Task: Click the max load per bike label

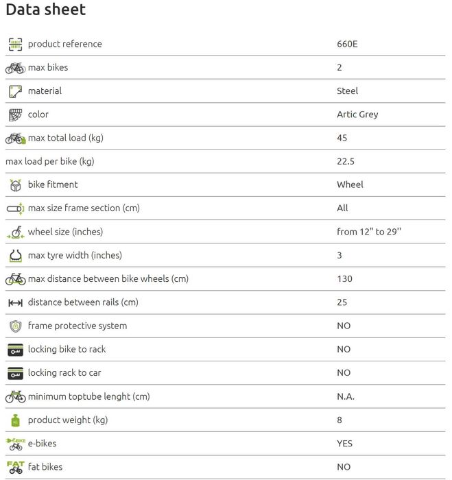Action: tap(49, 161)
